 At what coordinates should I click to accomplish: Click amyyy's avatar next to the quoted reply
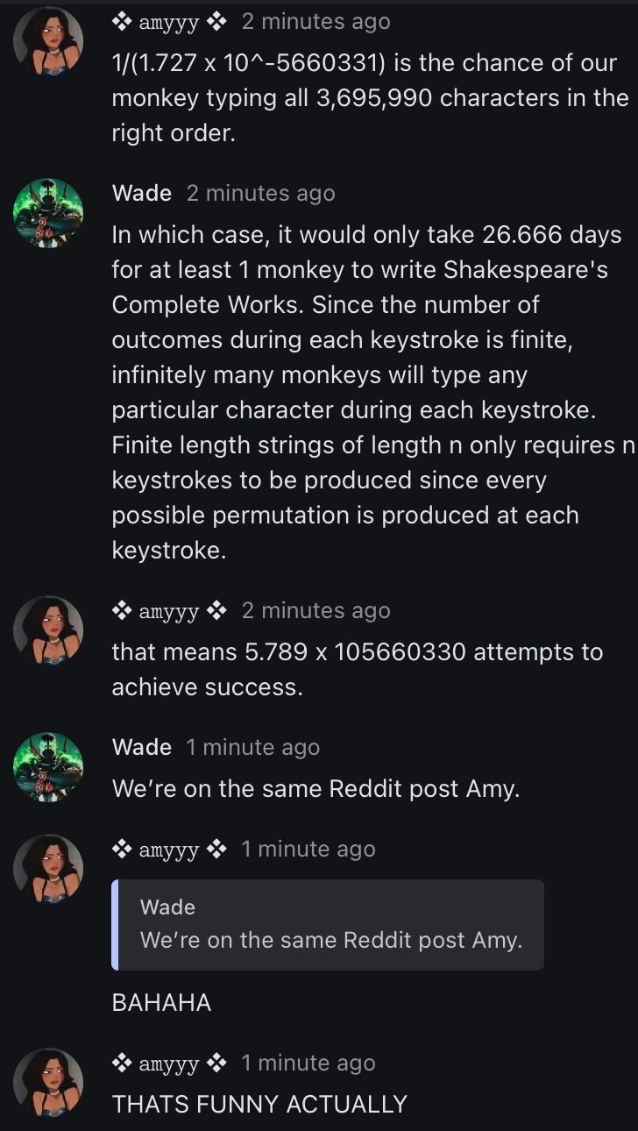49,869
